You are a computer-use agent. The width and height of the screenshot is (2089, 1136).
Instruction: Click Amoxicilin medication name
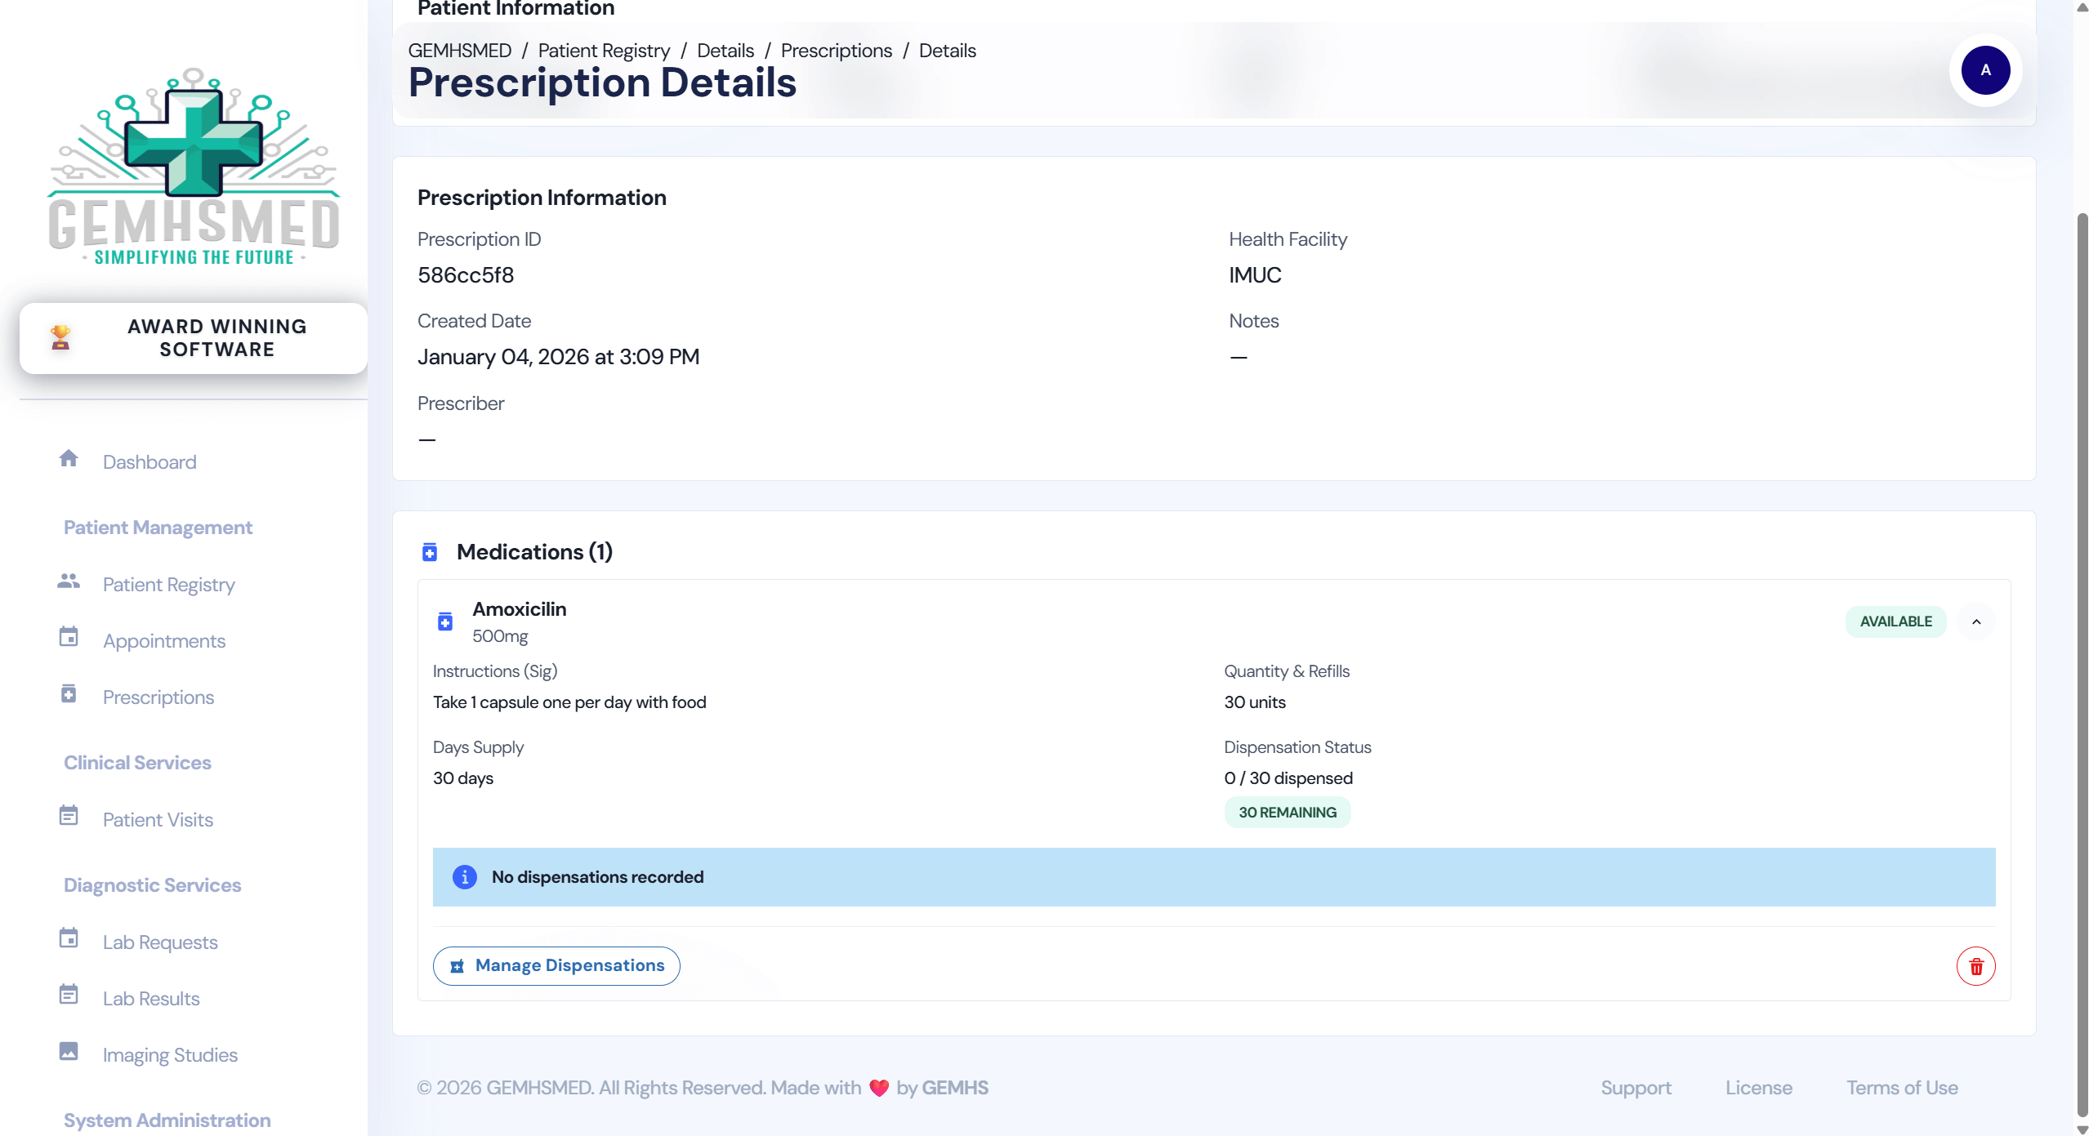click(519, 609)
